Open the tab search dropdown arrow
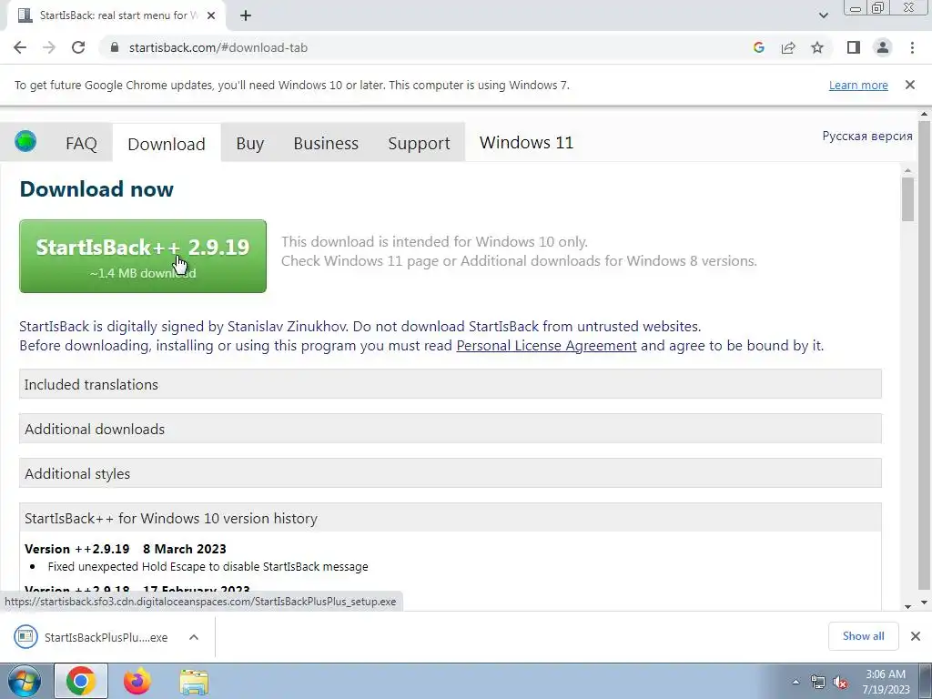Screen dimensions: 932x699 coord(823,15)
